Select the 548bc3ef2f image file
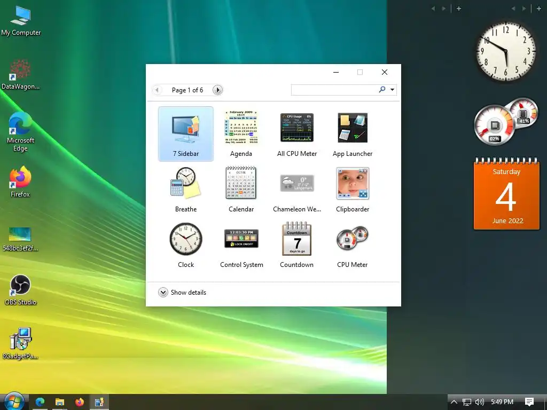Image resolution: width=547 pixels, height=410 pixels. click(20, 239)
